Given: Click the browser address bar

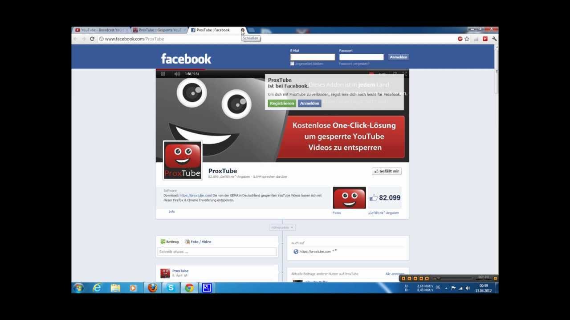Looking at the screenshot, I should pos(276,39).
